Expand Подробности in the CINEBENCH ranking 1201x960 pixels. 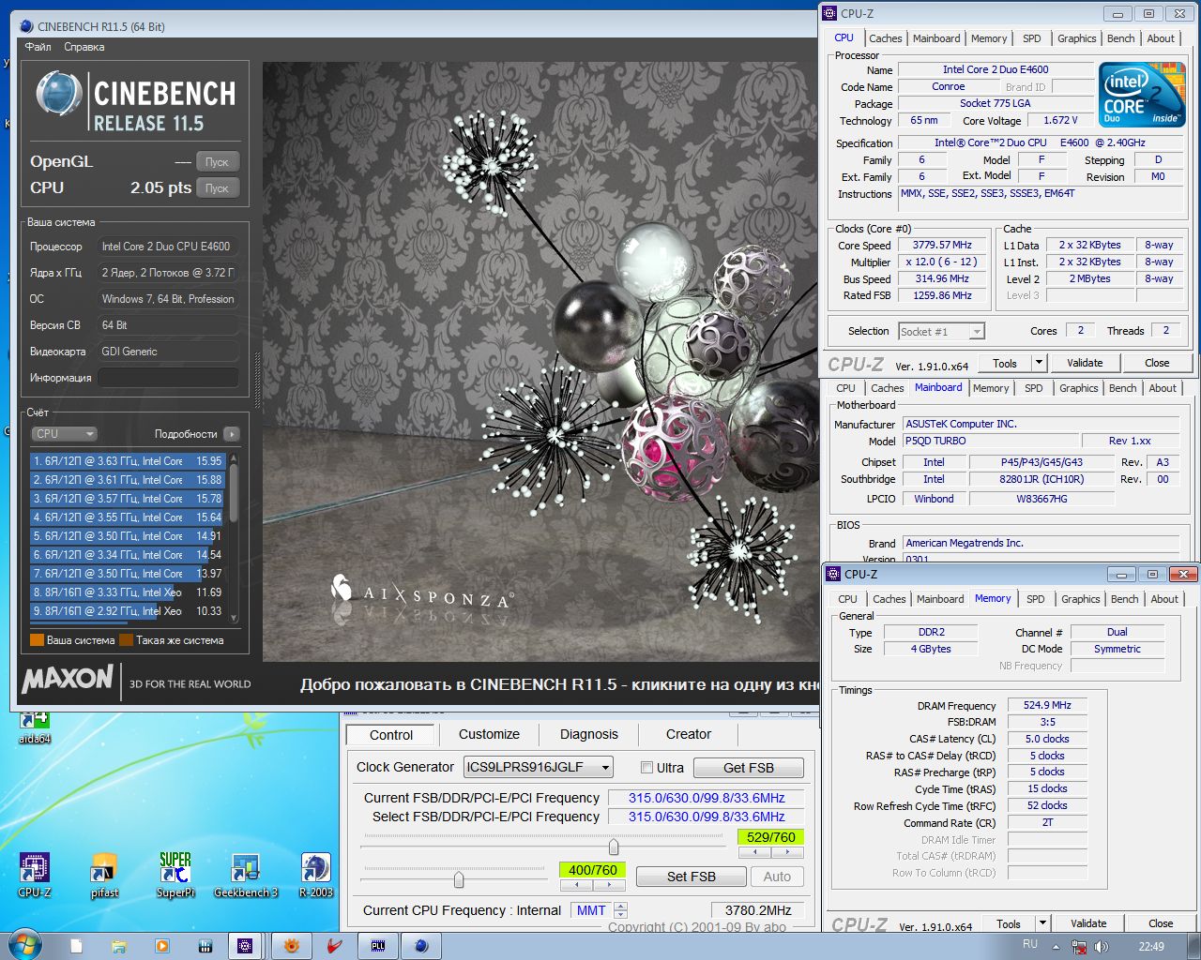232,434
